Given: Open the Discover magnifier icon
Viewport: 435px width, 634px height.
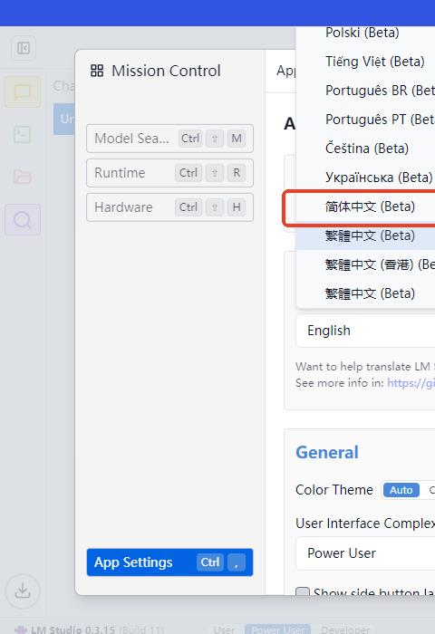Looking at the screenshot, I should [x=23, y=220].
